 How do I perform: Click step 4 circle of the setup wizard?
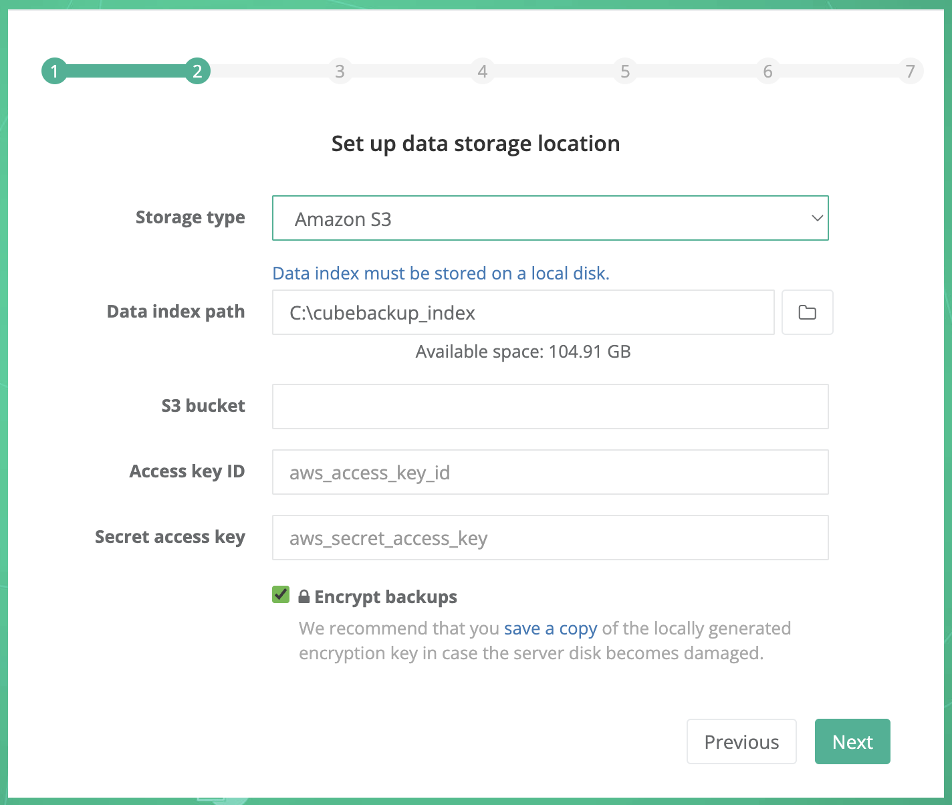tap(483, 71)
